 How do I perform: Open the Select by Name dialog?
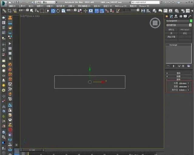37,11
